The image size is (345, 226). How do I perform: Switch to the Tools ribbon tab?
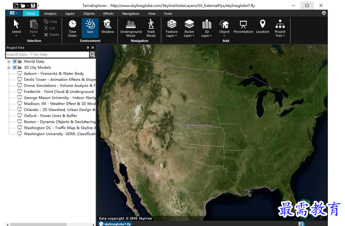pyautogui.click(x=168, y=13)
